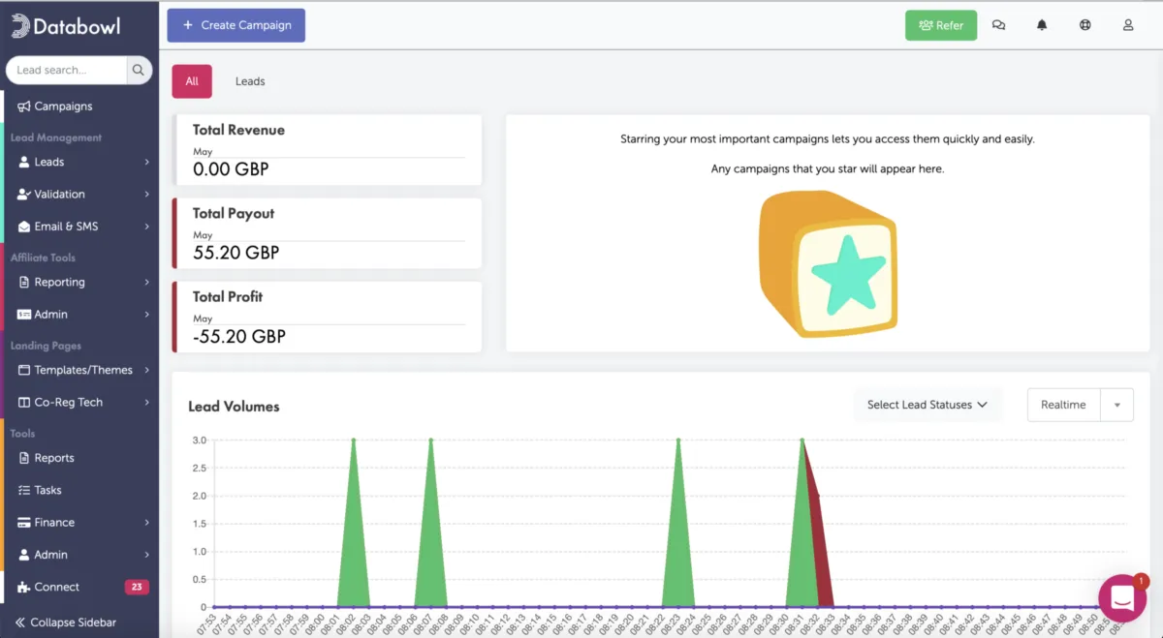Screen dimensions: 1163x638
Task: Open the Select Lead Statuses dropdown
Action: (927, 405)
